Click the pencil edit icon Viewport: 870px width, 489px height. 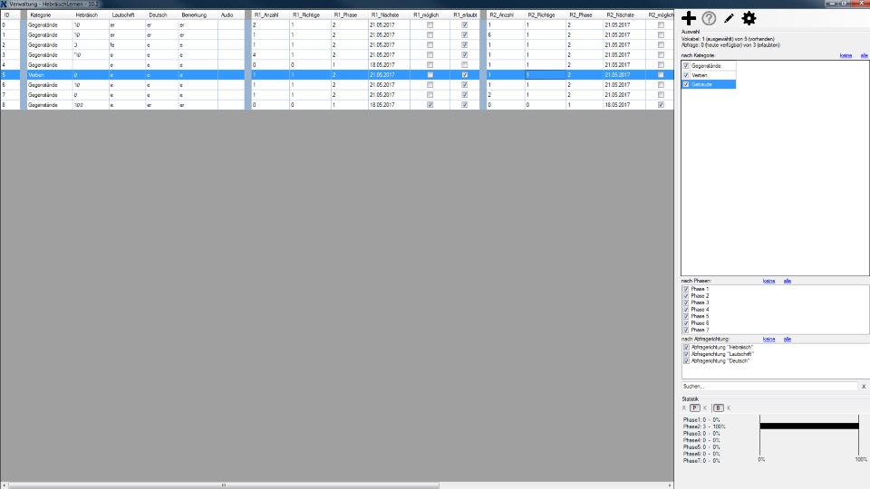729,18
